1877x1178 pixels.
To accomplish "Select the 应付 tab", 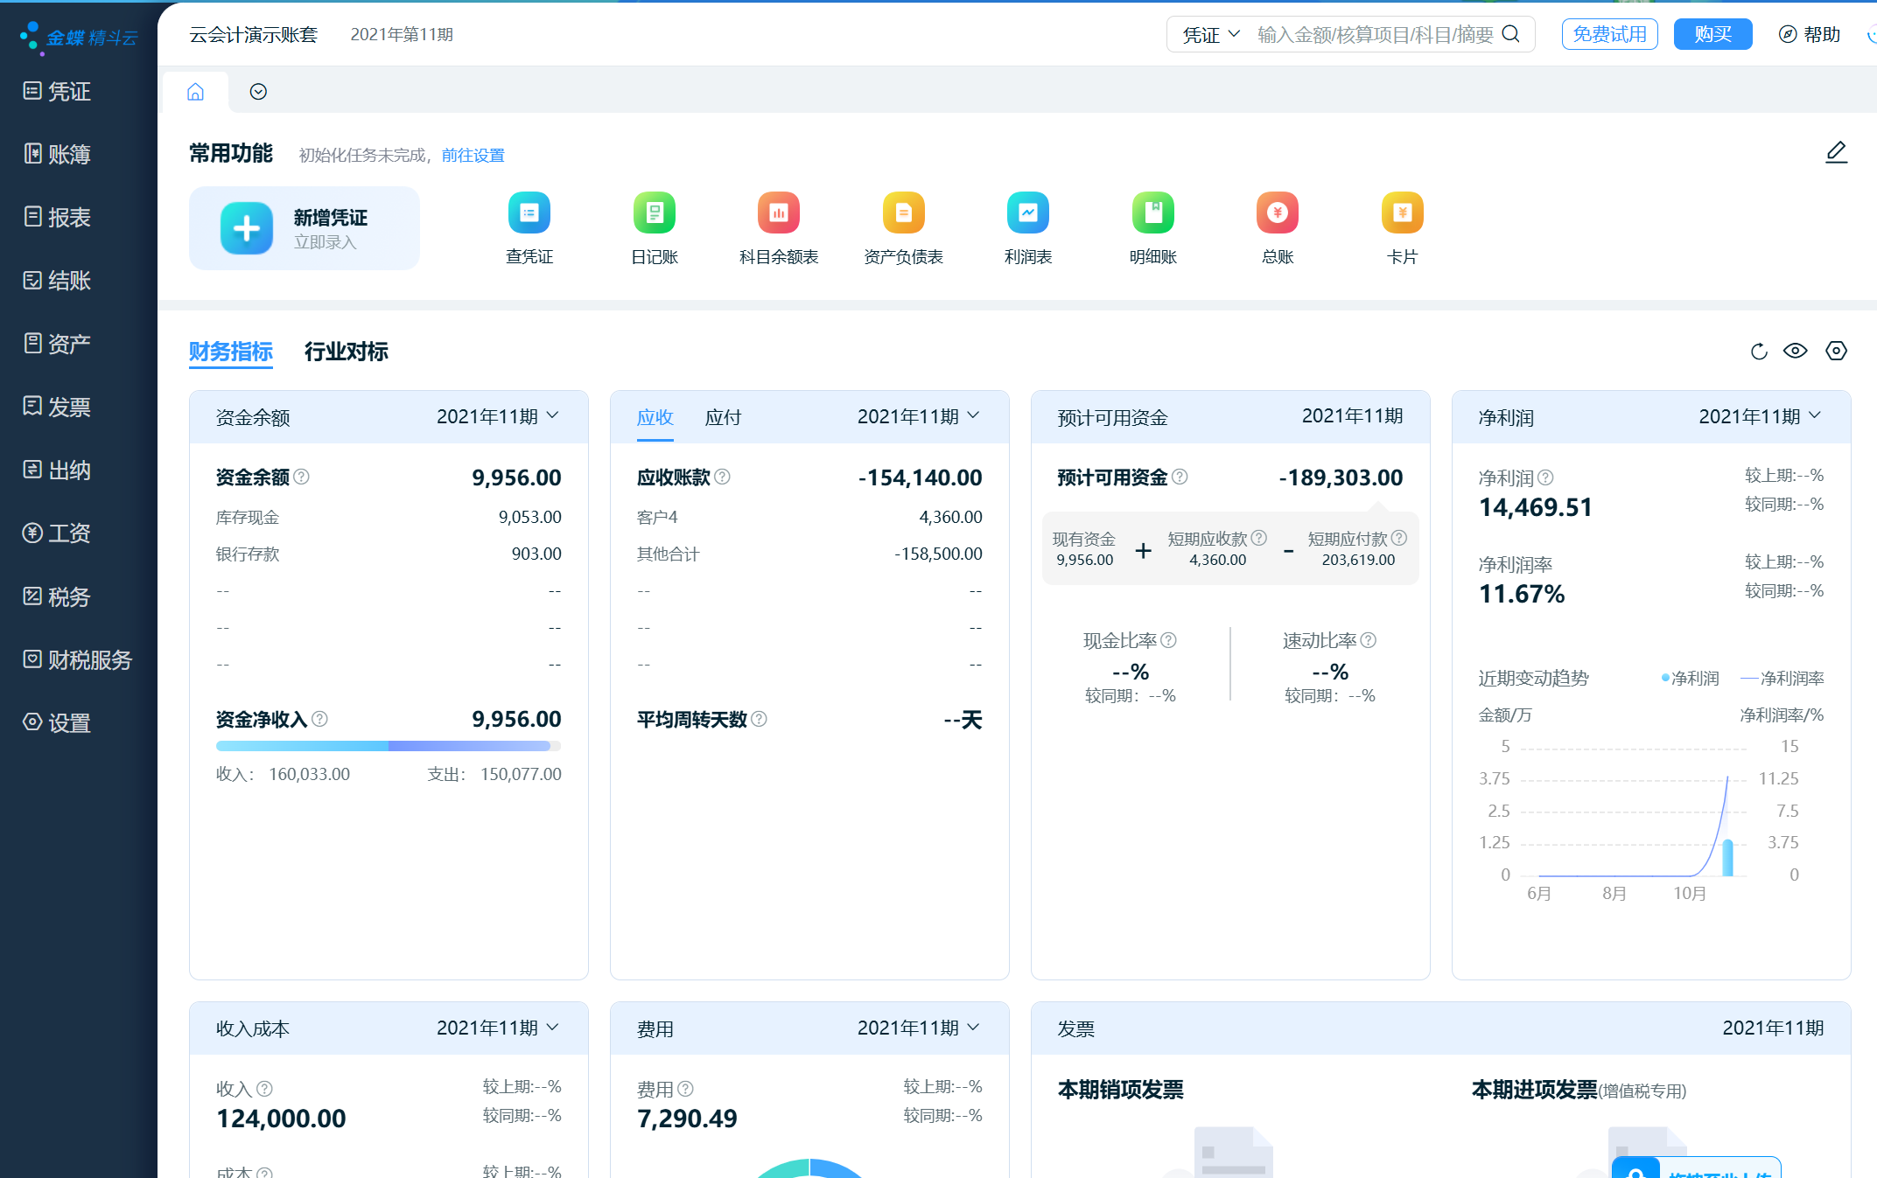I will pyautogui.click(x=724, y=417).
